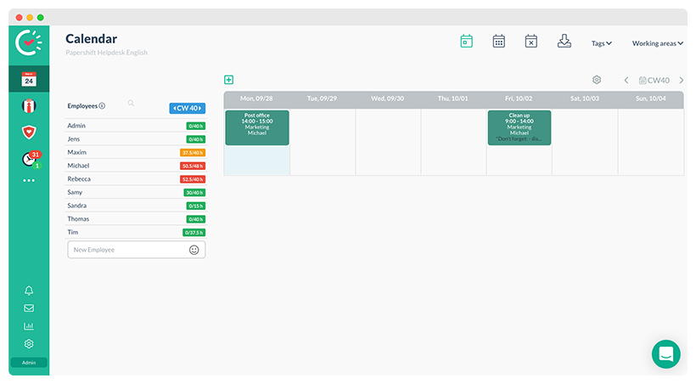Go to previous calendar week arrow
Screen dimensions: 696x384
coord(626,80)
